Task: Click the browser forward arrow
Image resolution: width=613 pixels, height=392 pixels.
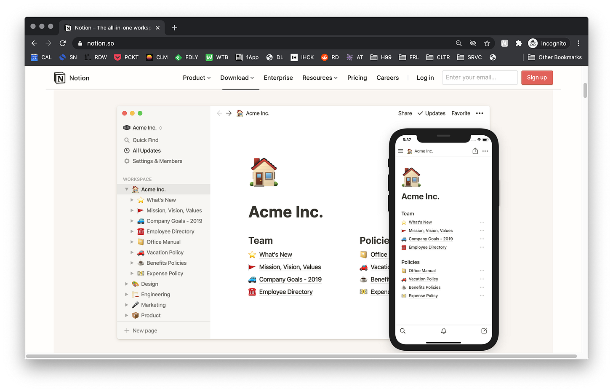Action: tap(48, 43)
